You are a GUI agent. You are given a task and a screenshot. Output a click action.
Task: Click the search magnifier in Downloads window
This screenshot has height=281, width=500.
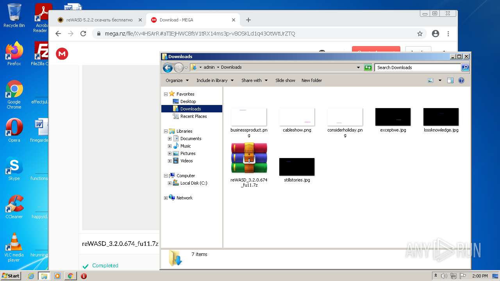click(465, 68)
